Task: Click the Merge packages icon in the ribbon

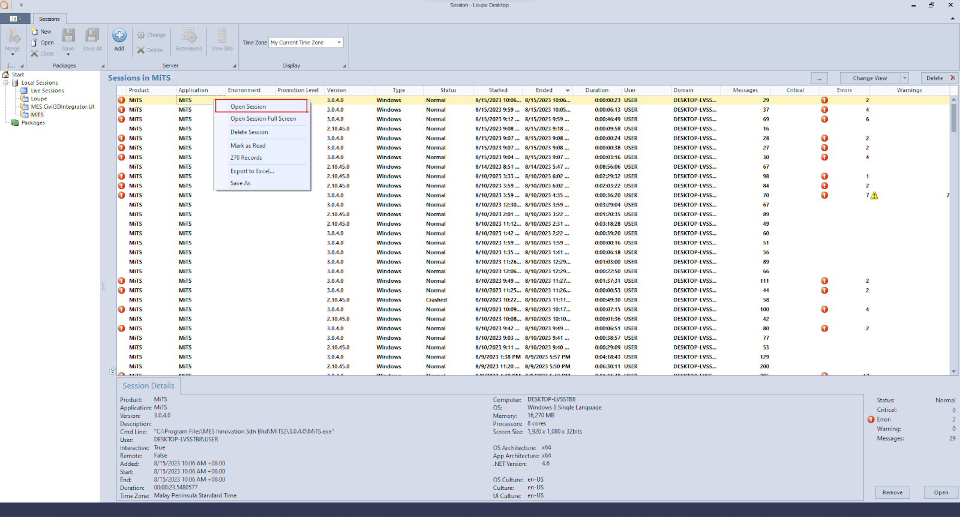Action: [x=13, y=37]
